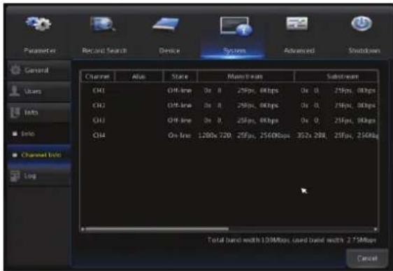The image size is (393, 271).
Task: Open the Advanced settings icon
Action: click(x=297, y=24)
